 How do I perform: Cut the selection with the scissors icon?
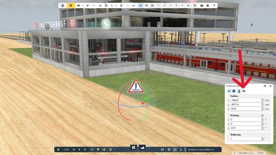100,6
